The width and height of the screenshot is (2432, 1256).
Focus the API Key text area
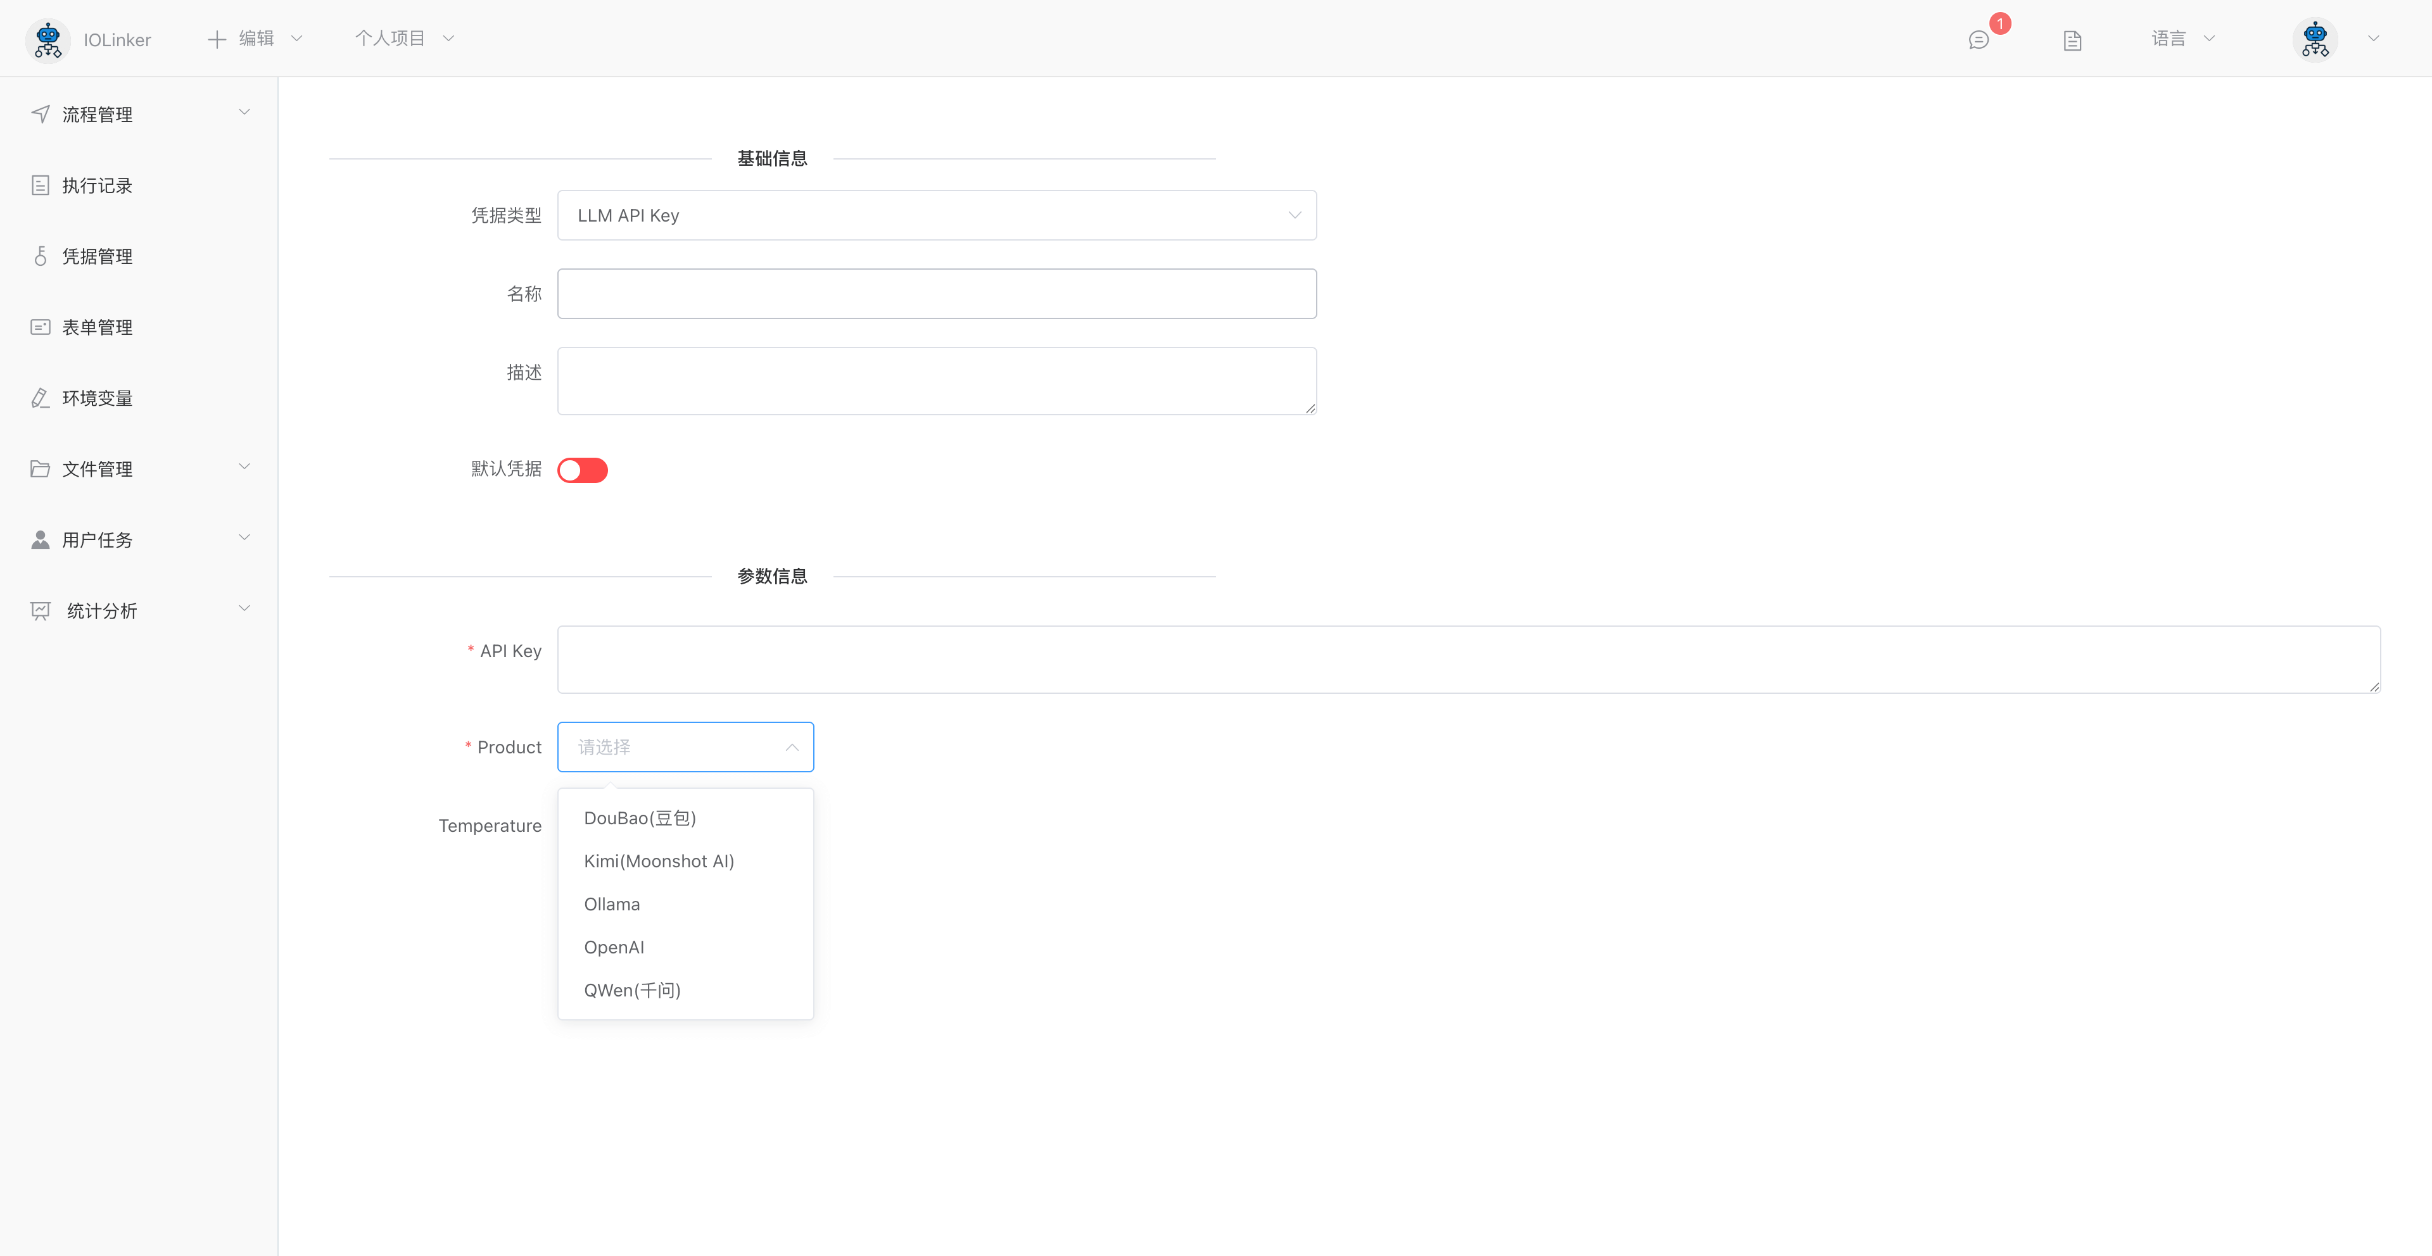click(x=1468, y=660)
